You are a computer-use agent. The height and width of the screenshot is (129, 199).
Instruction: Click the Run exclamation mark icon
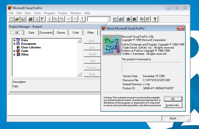(x=82, y=19)
